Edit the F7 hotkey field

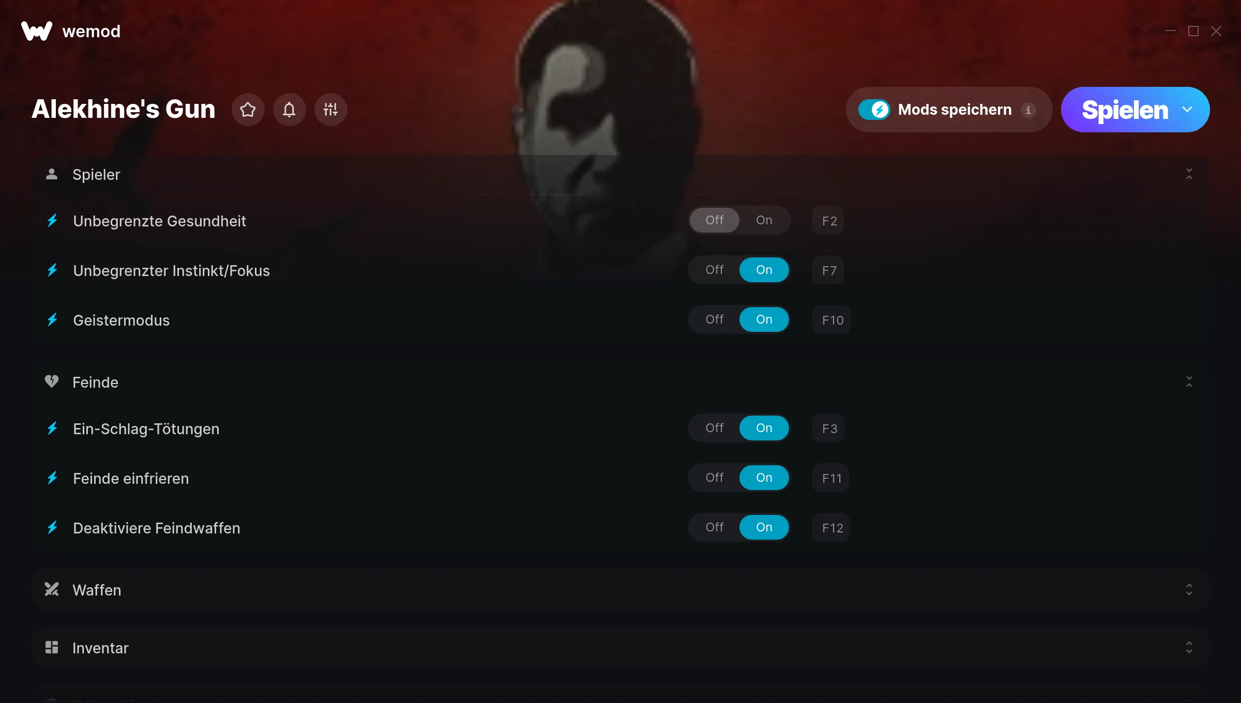click(x=828, y=270)
